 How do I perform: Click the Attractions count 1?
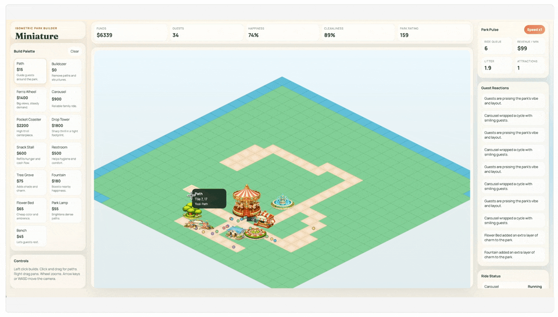tap(530, 66)
